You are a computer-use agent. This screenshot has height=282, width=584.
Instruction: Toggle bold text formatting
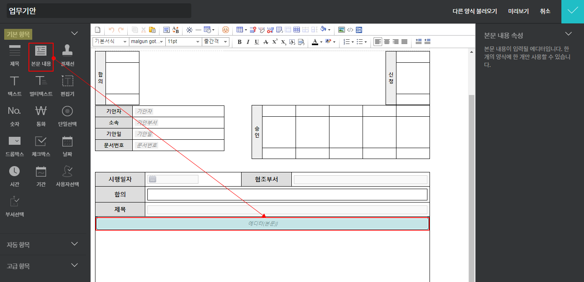click(x=239, y=42)
